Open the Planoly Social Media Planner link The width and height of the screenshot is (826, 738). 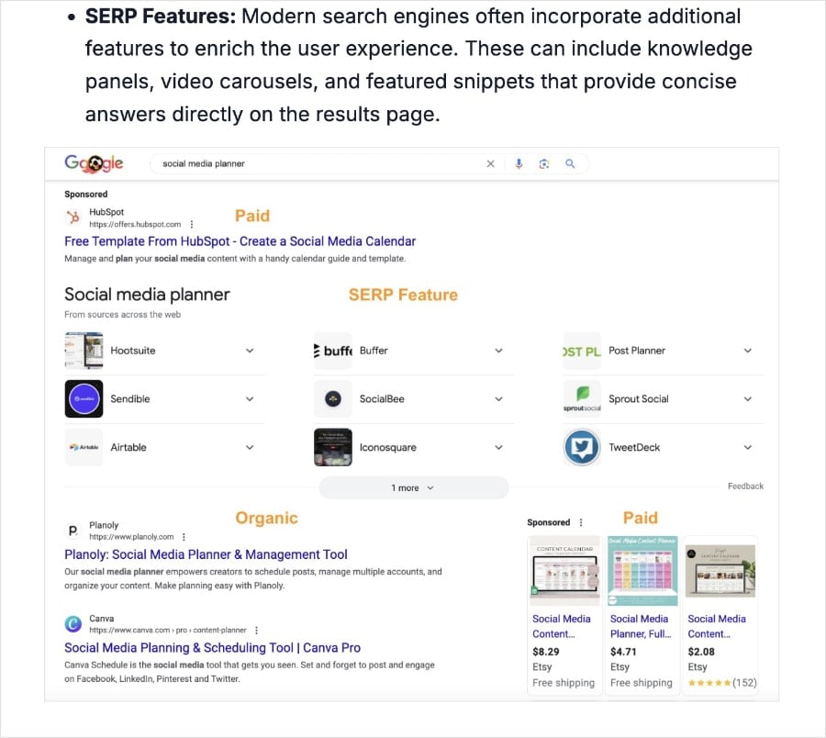[x=206, y=553]
